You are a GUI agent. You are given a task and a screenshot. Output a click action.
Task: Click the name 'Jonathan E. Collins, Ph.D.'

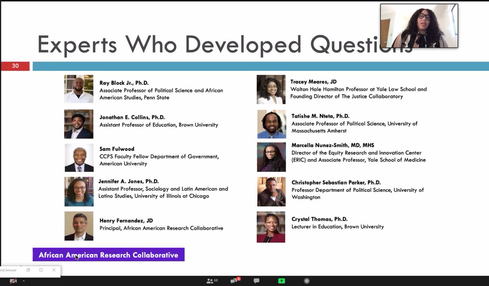pos(132,117)
